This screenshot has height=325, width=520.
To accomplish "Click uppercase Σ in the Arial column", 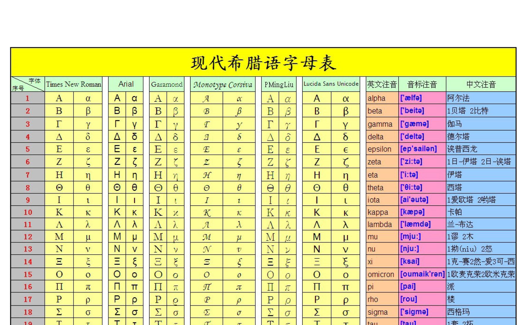I will pos(117,312).
